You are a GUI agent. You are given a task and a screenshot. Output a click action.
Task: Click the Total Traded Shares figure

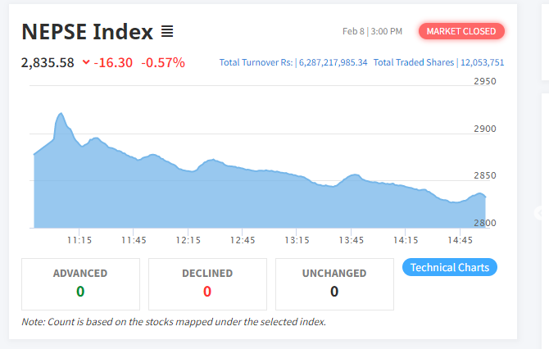click(482, 62)
